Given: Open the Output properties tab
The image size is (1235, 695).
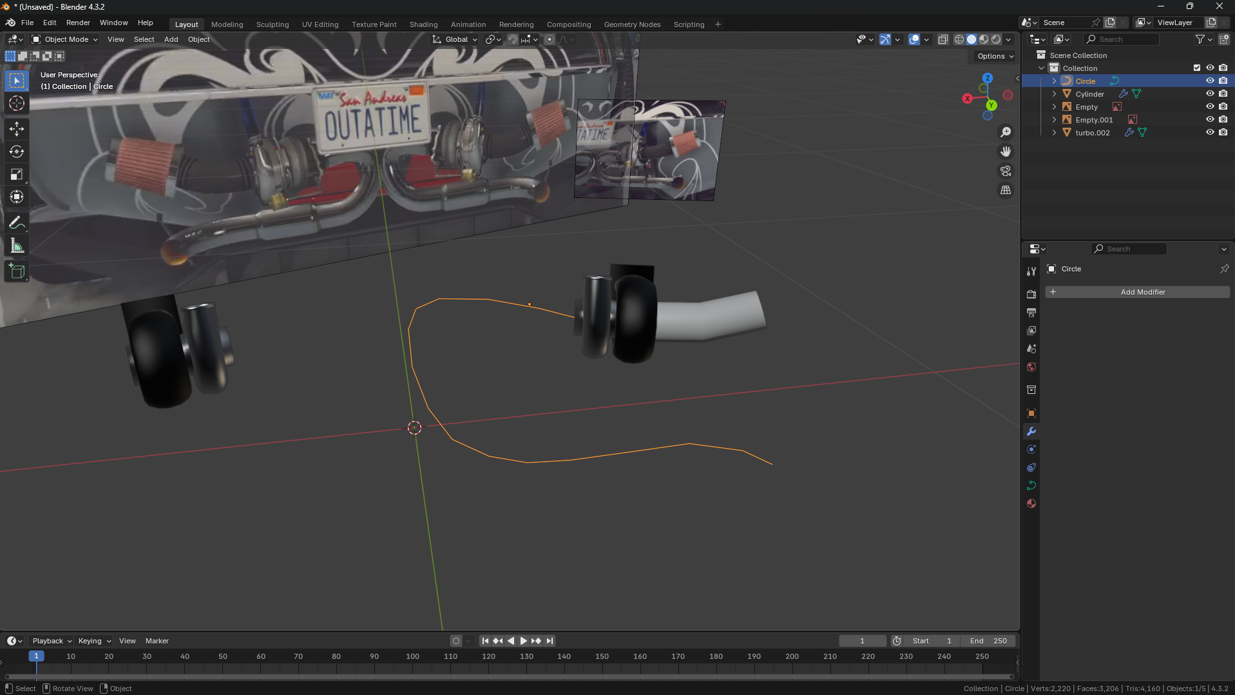Looking at the screenshot, I should (x=1031, y=313).
